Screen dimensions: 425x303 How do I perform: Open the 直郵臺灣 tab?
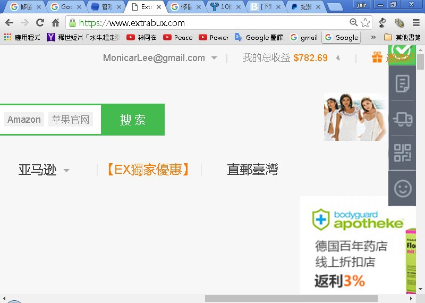pos(252,170)
